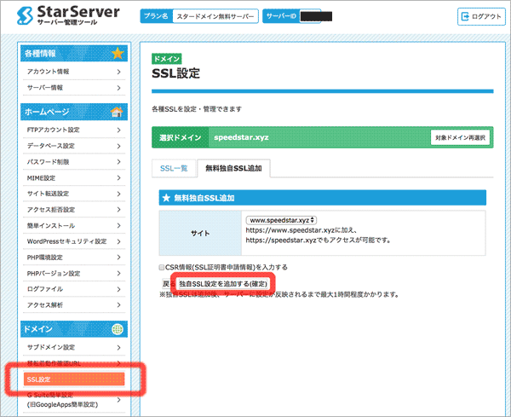Open PHP環境設定 in sidebar
511x417 pixels.
point(74,258)
